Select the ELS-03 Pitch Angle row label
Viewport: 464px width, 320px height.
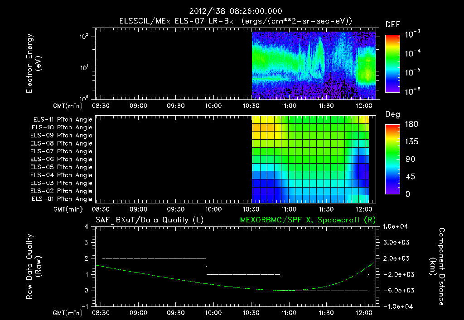61,183
